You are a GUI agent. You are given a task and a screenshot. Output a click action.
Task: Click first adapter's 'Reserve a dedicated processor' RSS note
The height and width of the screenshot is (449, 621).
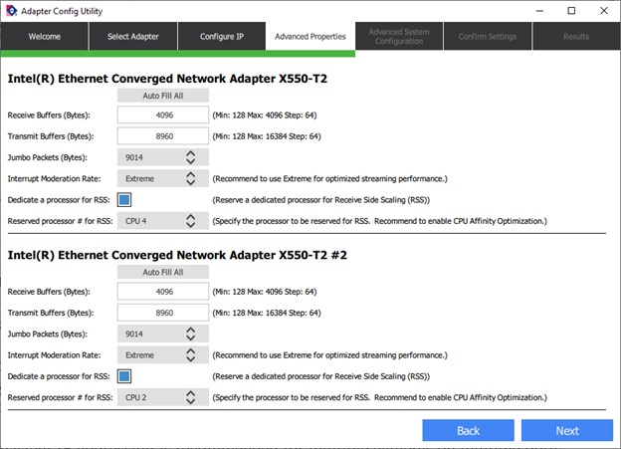(321, 200)
